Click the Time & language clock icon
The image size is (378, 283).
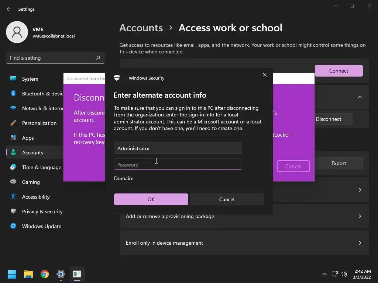[x=13, y=167]
